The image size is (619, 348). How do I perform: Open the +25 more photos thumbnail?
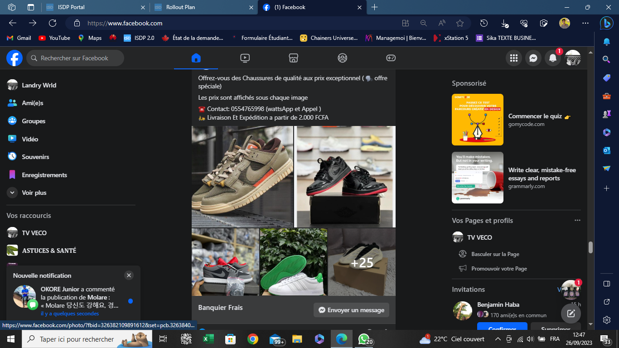click(x=362, y=262)
